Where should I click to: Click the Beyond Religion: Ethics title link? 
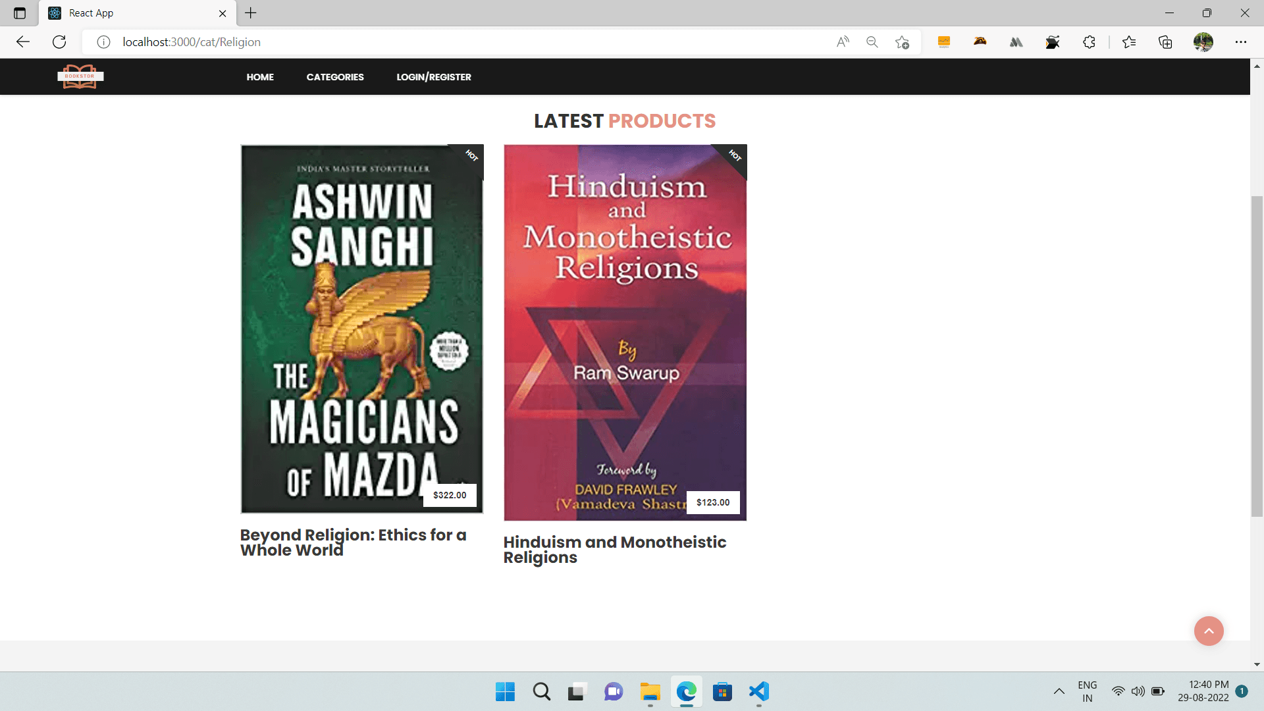pyautogui.click(x=354, y=542)
